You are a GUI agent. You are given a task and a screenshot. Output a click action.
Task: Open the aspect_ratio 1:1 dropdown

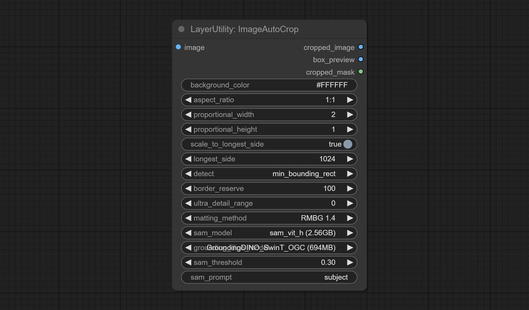(269, 100)
